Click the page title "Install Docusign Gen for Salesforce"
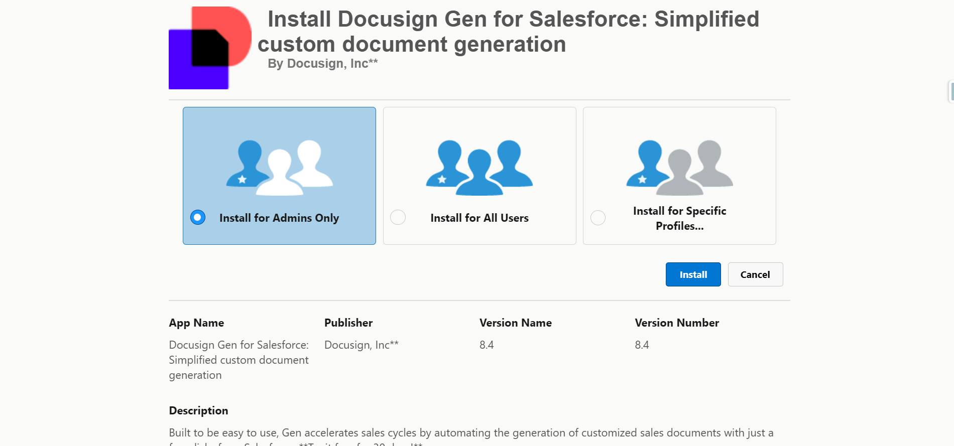The image size is (954, 446). pyautogui.click(x=508, y=31)
